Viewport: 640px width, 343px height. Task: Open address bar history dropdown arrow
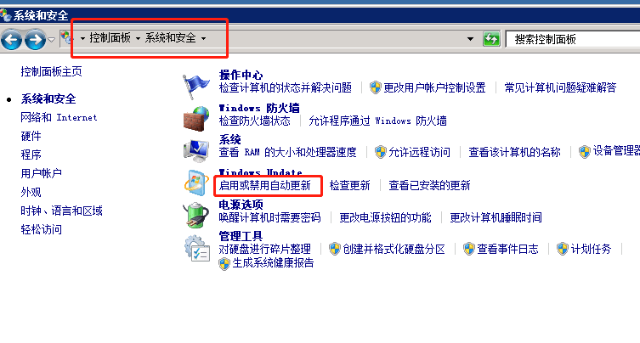click(x=470, y=39)
